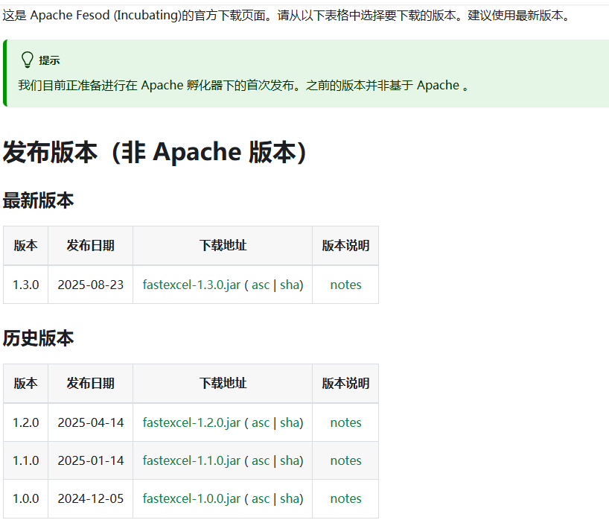Click the 2025-08-23 release date cell
Image resolution: width=609 pixels, height=523 pixels.
point(91,285)
